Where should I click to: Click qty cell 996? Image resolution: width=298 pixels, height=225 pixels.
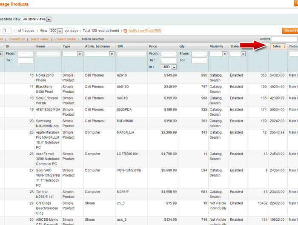pos(204,75)
